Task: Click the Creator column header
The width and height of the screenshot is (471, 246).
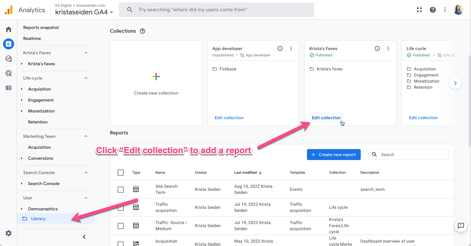Action: point(201,173)
